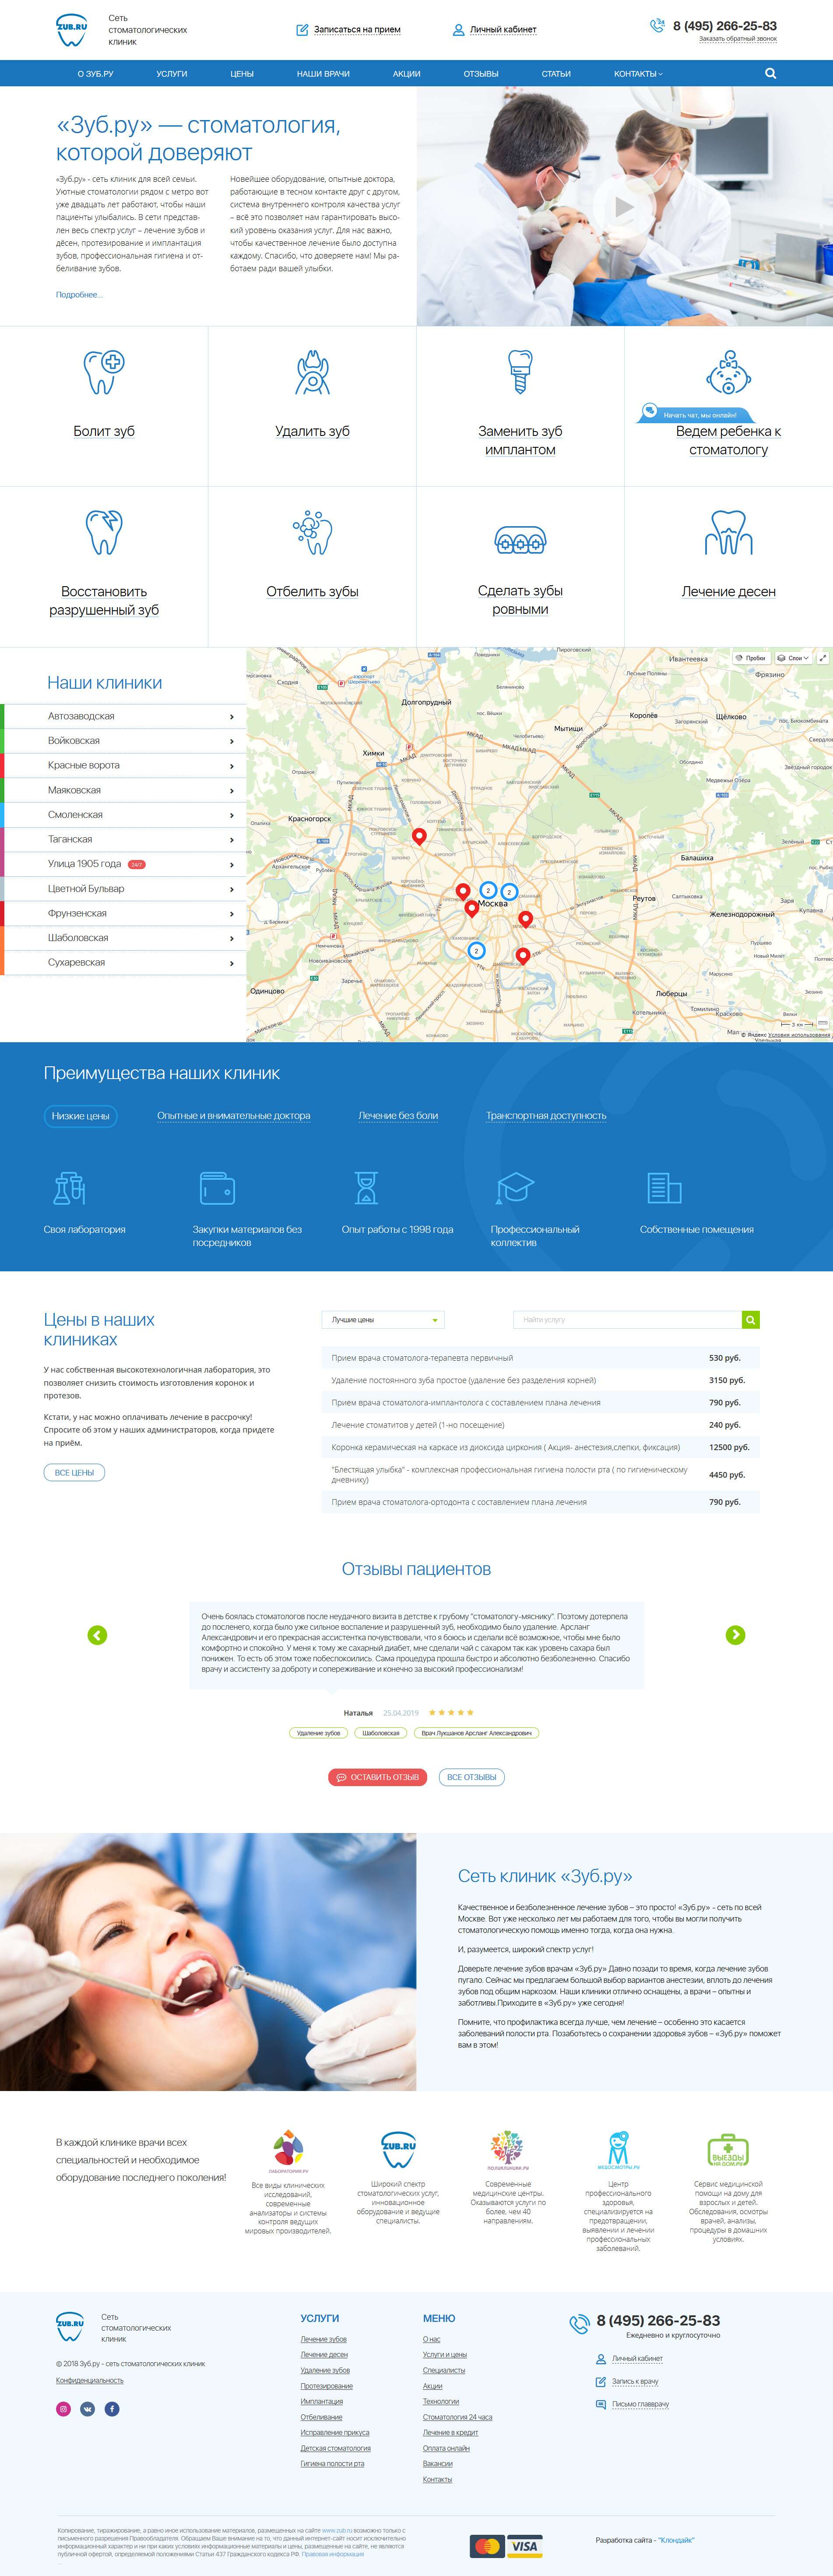This screenshot has width=833, height=2576.
Task: Click the 'Своя лаборатория' lab icon
Action: point(69,1188)
